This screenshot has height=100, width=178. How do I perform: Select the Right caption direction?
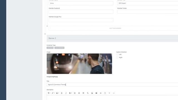tap(117, 57)
